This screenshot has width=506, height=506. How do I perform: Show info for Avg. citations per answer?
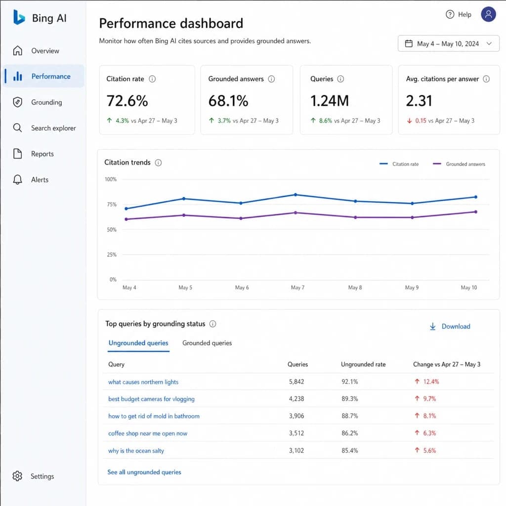pyautogui.click(x=486, y=79)
